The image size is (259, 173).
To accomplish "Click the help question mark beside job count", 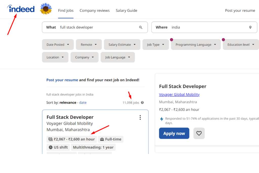I will pos(142,103).
